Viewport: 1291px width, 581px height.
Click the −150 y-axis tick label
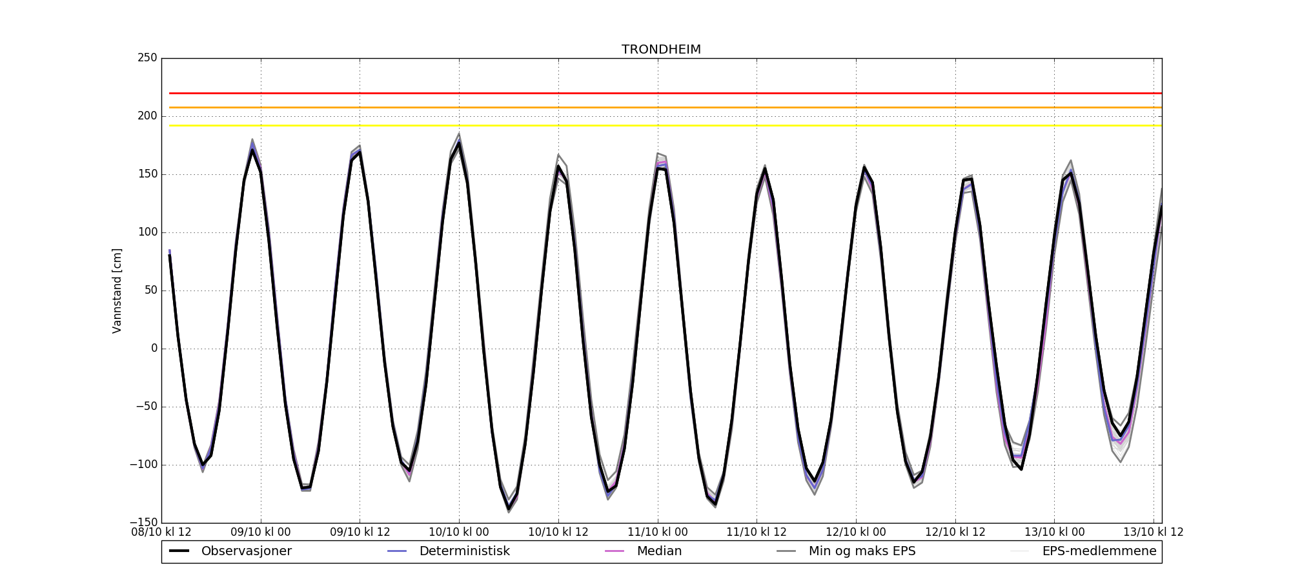[x=143, y=522]
